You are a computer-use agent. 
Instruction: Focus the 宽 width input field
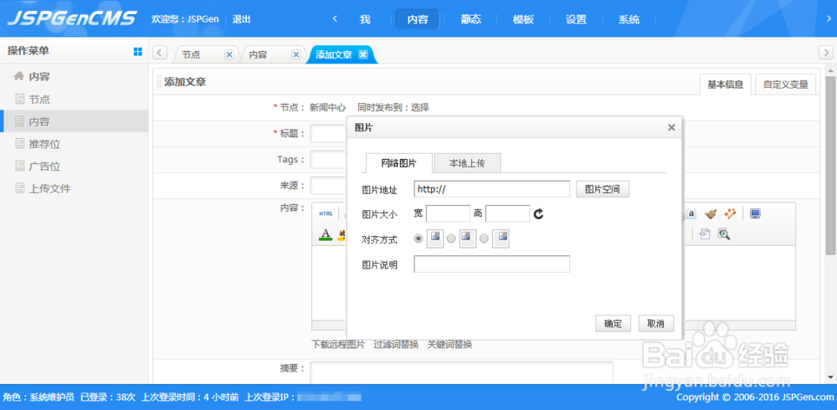[x=449, y=213]
